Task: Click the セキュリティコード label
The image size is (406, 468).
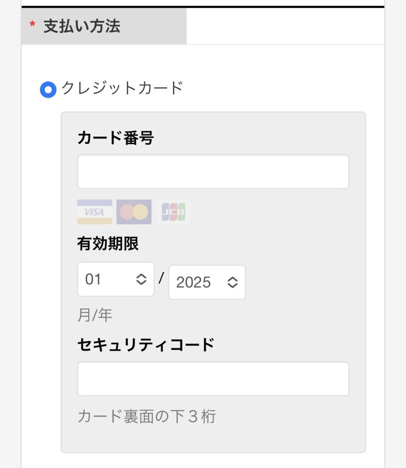Action: 146,345
